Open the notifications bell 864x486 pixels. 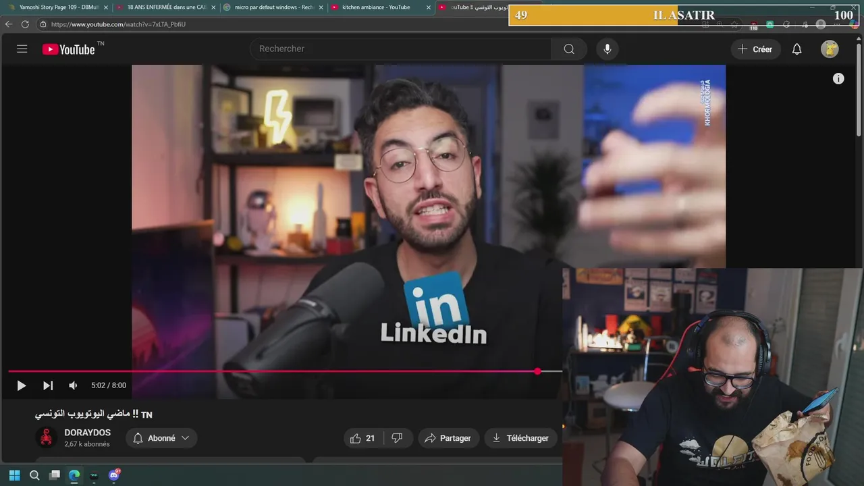tap(797, 49)
